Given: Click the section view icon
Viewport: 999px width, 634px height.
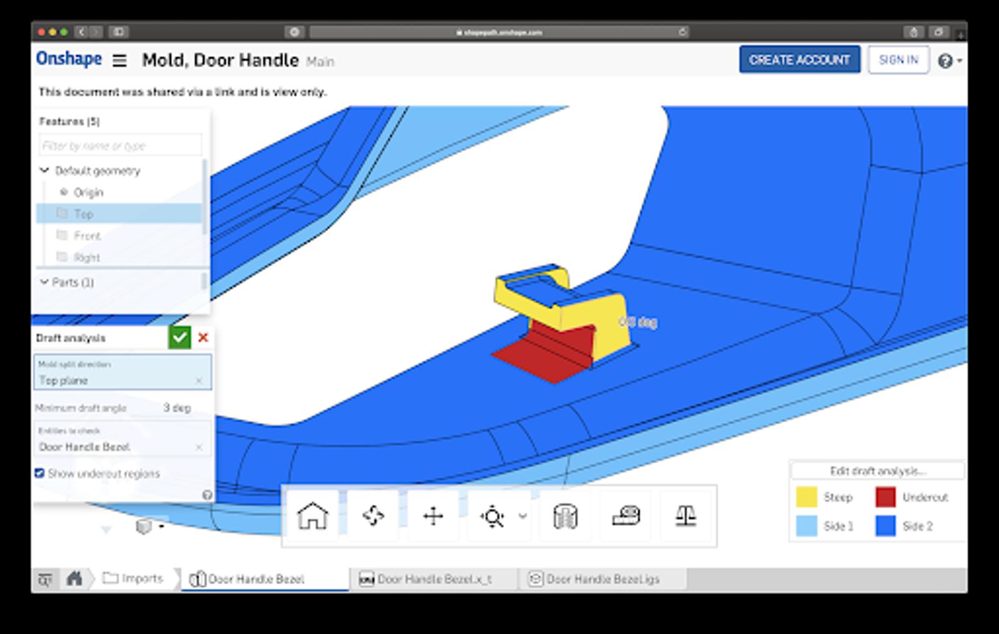Looking at the screenshot, I should (565, 516).
